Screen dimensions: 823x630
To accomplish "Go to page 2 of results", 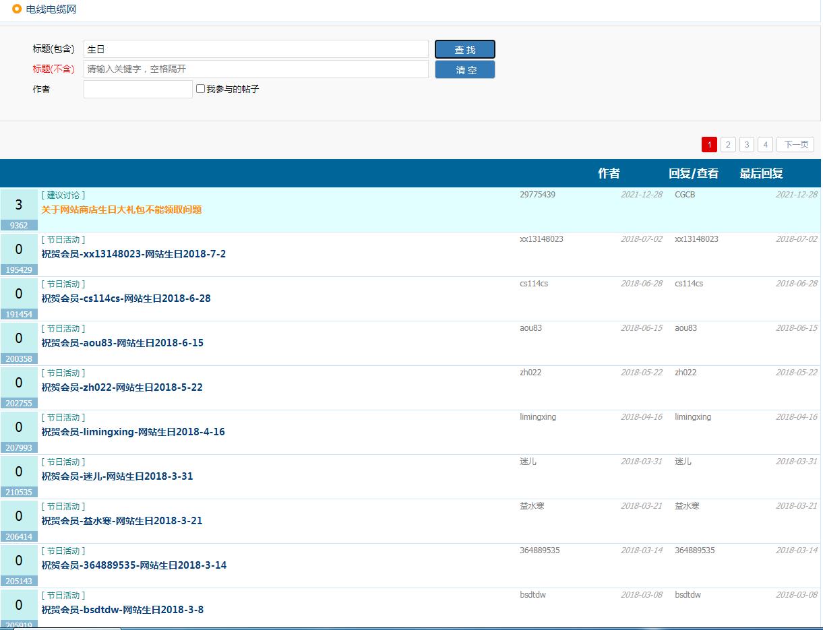I will click(728, 145).
